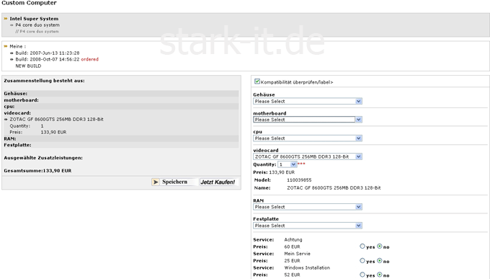Click ZOTAC GF 8600GTS in the Zusammenstellung list
This screenshot has width=490, height=279.
(x=56, y=120)
